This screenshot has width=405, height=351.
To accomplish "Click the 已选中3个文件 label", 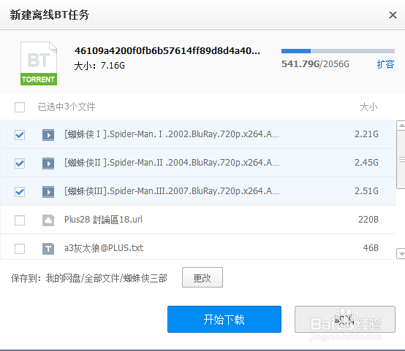I will [x=67, y=107].
